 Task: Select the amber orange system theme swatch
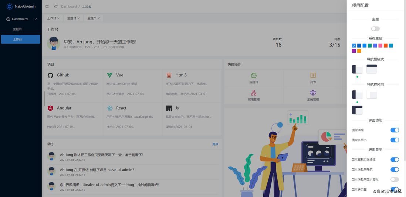(x=359, y=51)
